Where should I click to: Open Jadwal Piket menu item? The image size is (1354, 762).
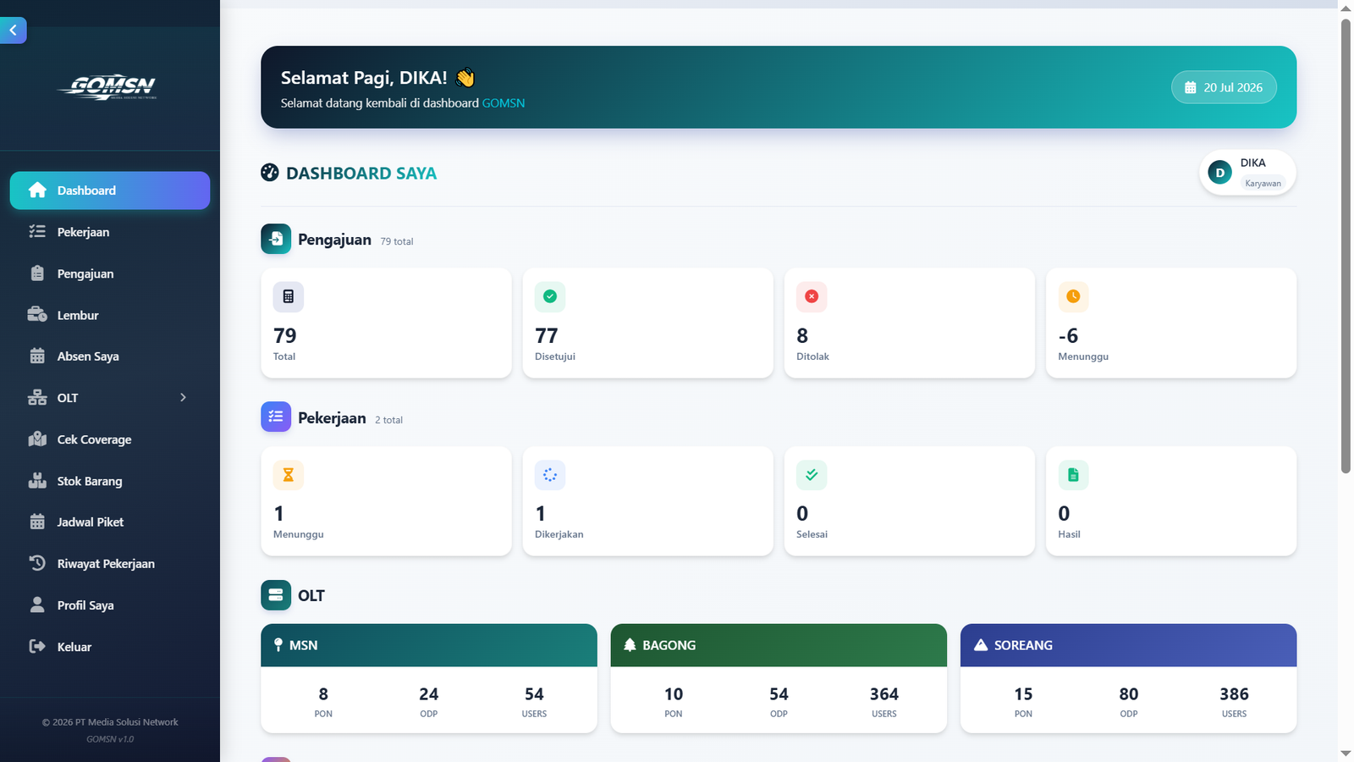(110, 522)
